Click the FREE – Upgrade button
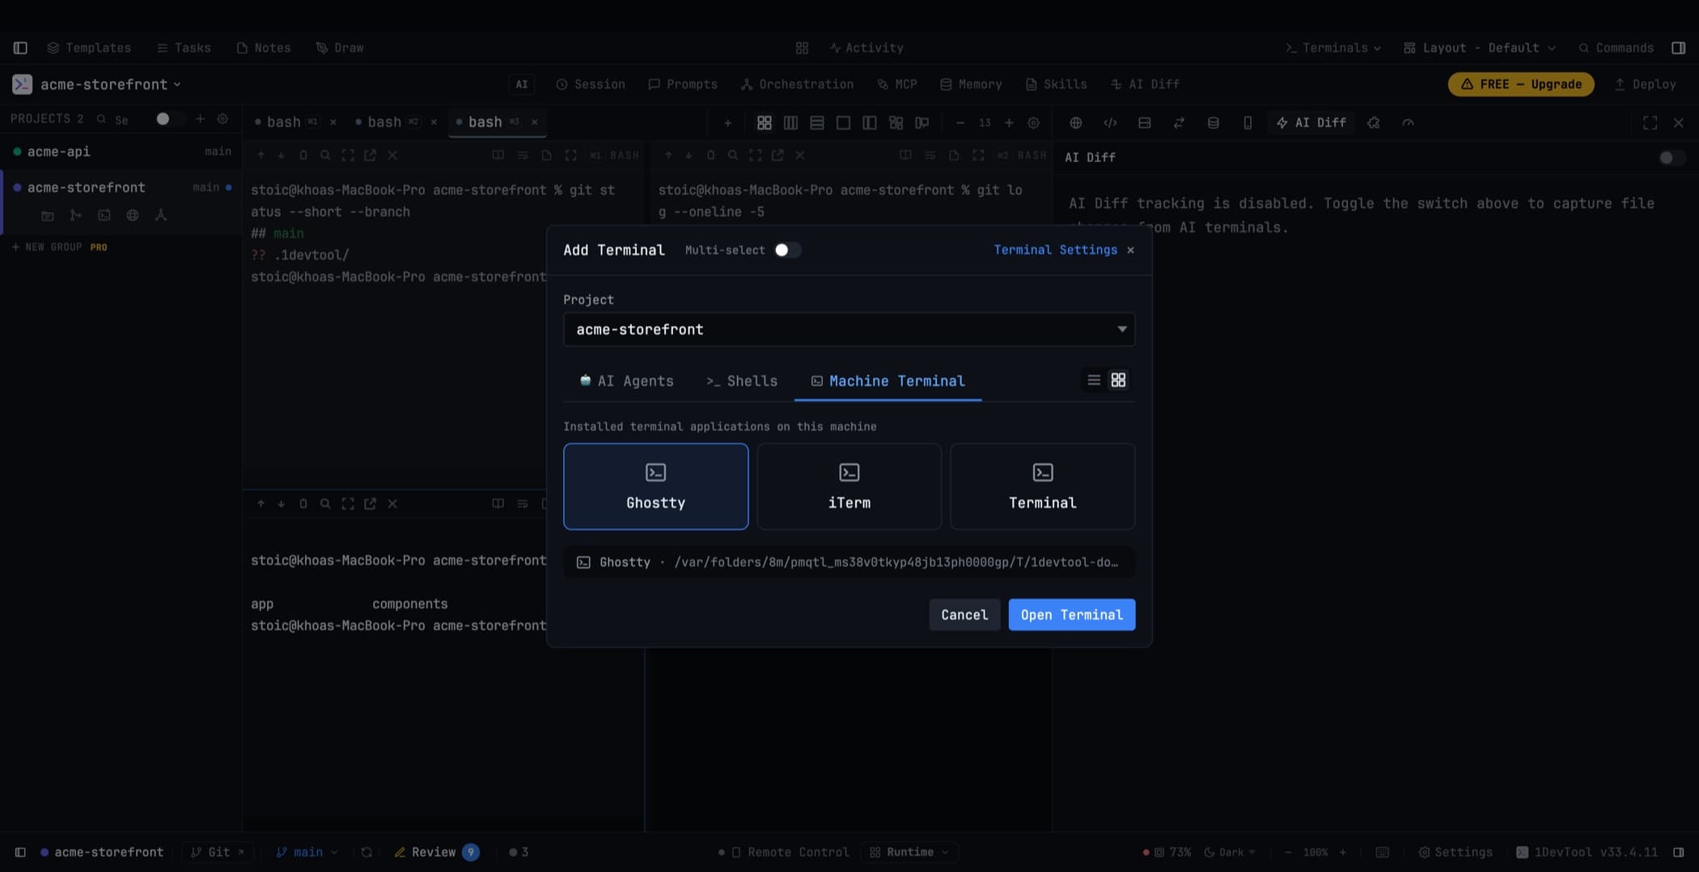This screenshot has width=1699, height=872. click(1521, 84)
